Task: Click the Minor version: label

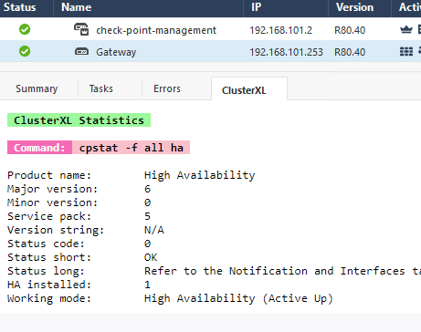Action: pyautogui.click(x=52, y=202)
